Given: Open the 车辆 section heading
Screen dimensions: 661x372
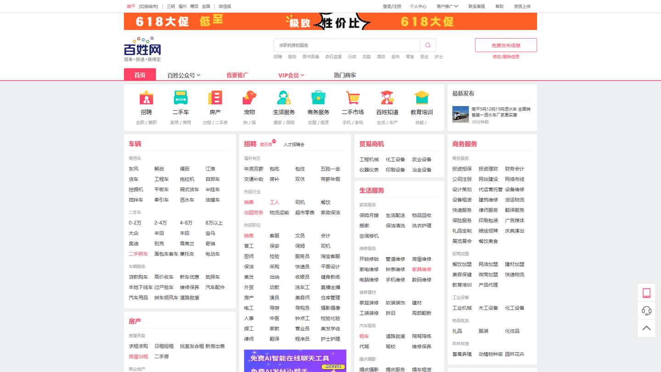Looking at the screenshot, I should click(x=135, y=144).
